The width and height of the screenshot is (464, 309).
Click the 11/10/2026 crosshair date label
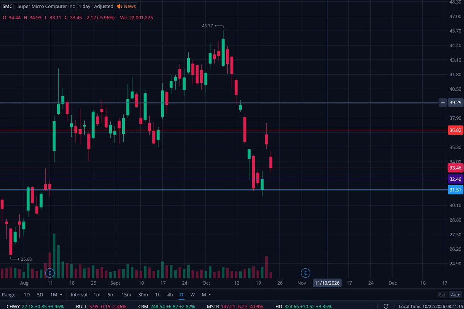click(x=327, y=283)
